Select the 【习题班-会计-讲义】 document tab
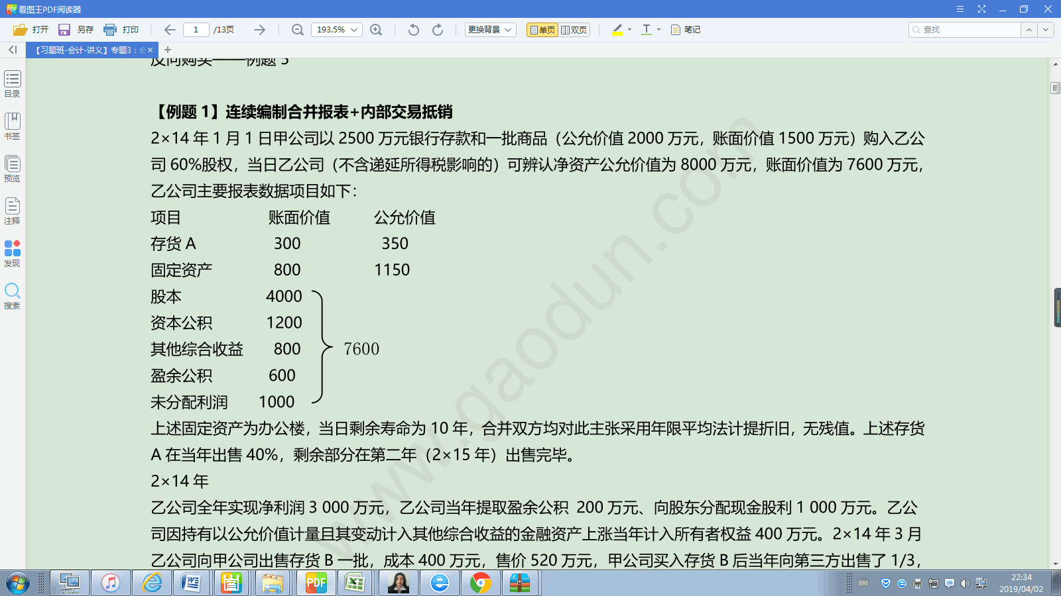The width and height of the screenshot is (1061, 596). click(x=90, y=50)
